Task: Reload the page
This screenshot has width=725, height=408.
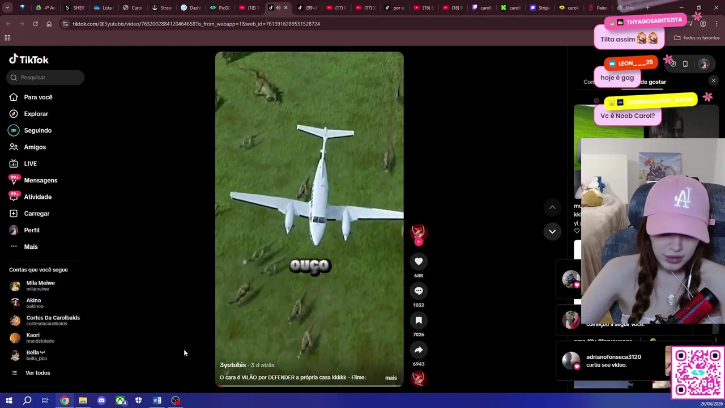Action: [x=35, y=24]
